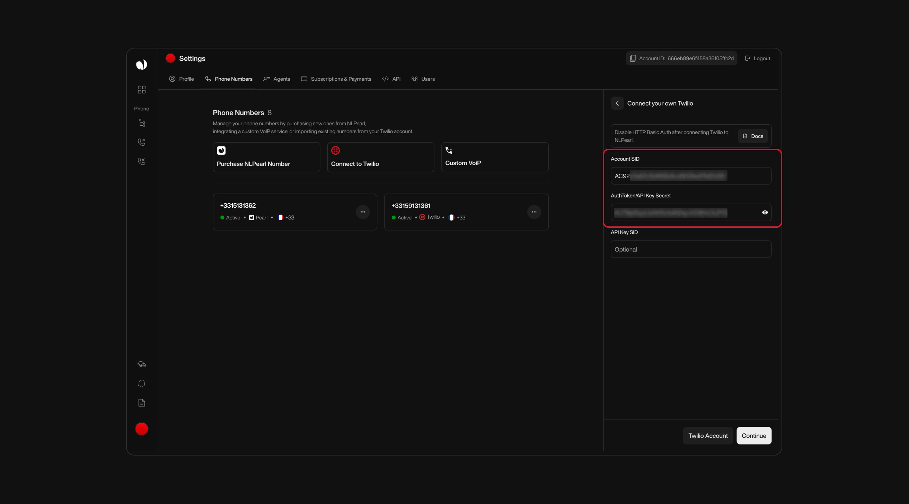909x504 pixels.
Task: Open the Subscriptions & Payments tab
Action: 336,79
